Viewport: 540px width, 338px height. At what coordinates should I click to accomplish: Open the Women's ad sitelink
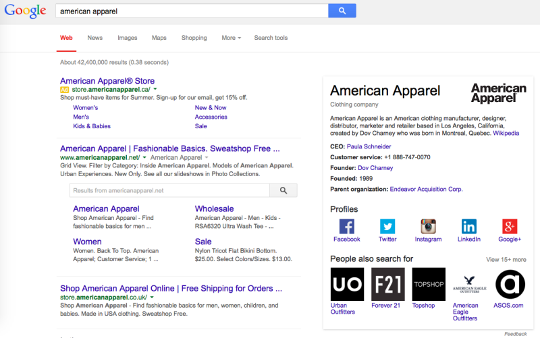[86, 108]
